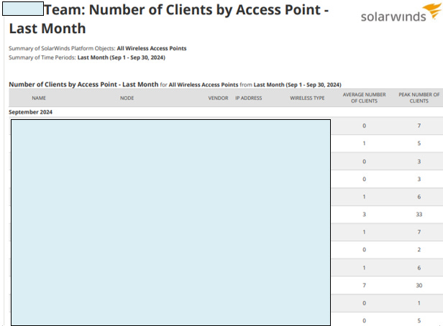Click the AVERAGE NUMBER OF CLIENTS header
Viewport: 443px width, 326px height.
tap(364, 98)
